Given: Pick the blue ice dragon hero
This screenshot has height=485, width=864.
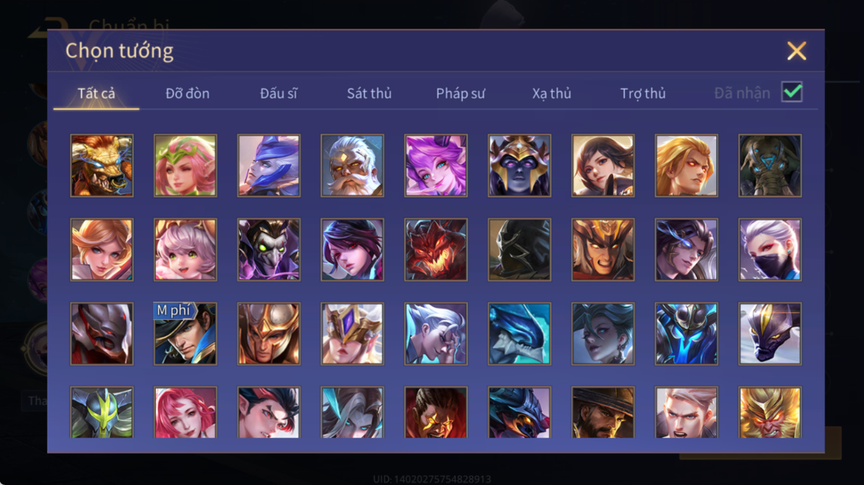Looking at the screenshot, I should click(519, 334).
